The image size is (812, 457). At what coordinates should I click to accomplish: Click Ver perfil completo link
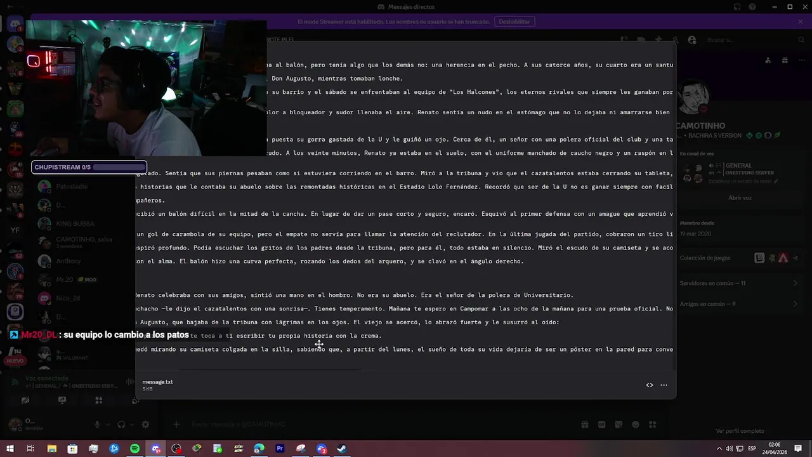point(740,431)
